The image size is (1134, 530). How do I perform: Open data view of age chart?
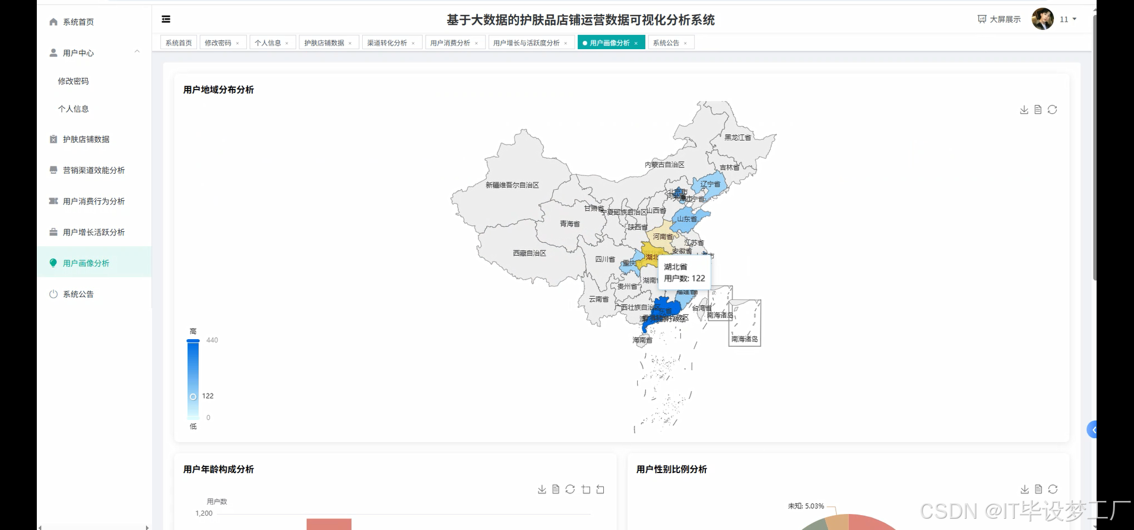pos(556,489)
